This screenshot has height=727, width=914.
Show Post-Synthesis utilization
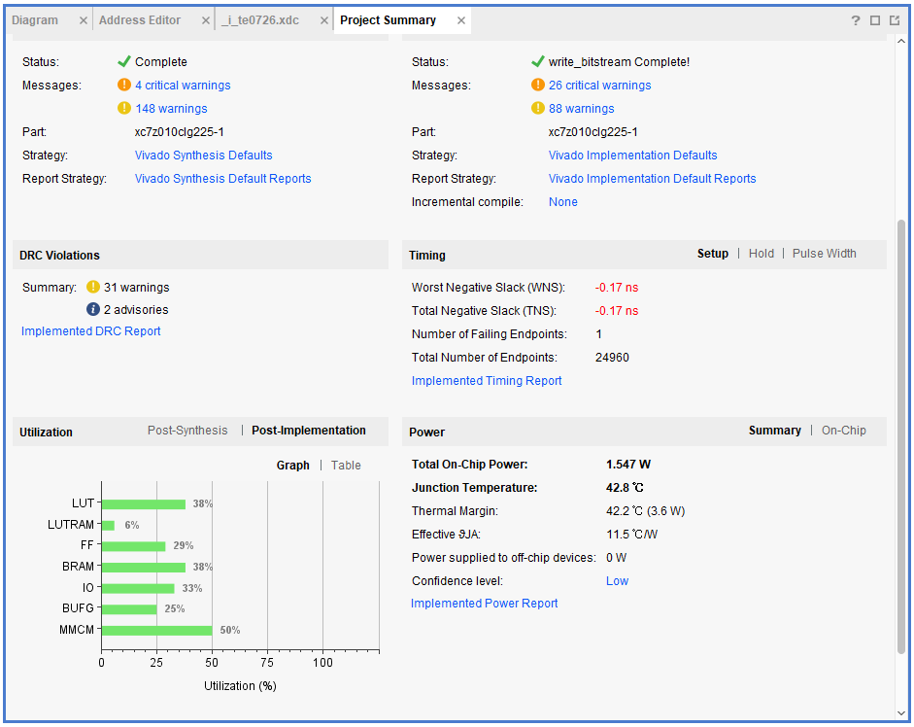tap(187, 431)
